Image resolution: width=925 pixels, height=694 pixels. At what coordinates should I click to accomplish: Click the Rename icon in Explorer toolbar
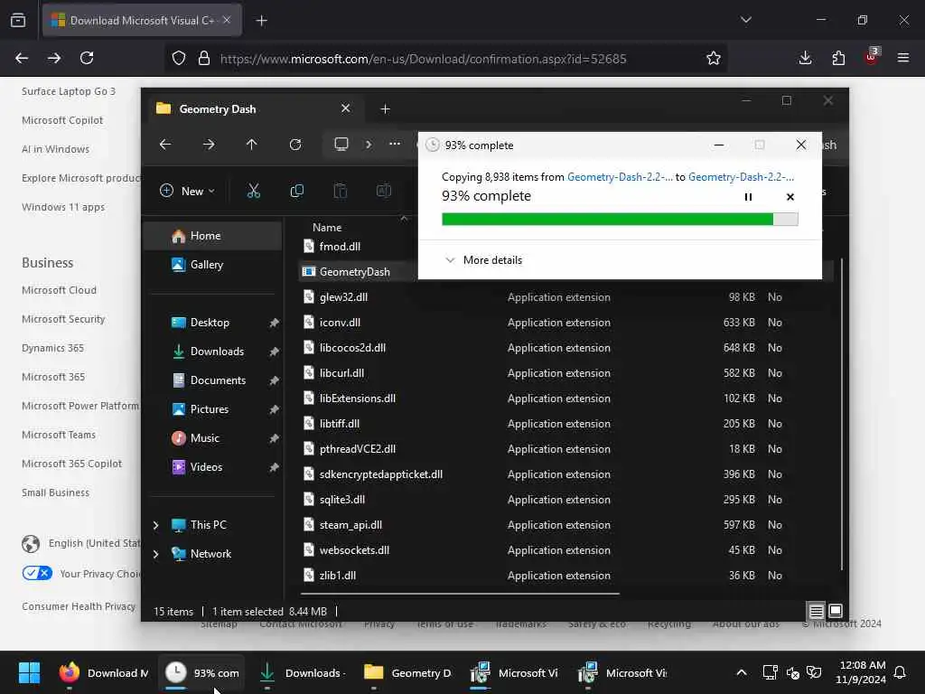(x=383, y=191)
